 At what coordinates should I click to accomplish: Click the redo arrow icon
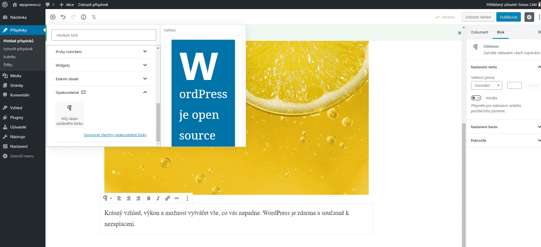click(x=73, y=17)
